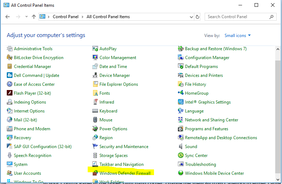Open the View by Small icons dropdown

tap(237, 36)
